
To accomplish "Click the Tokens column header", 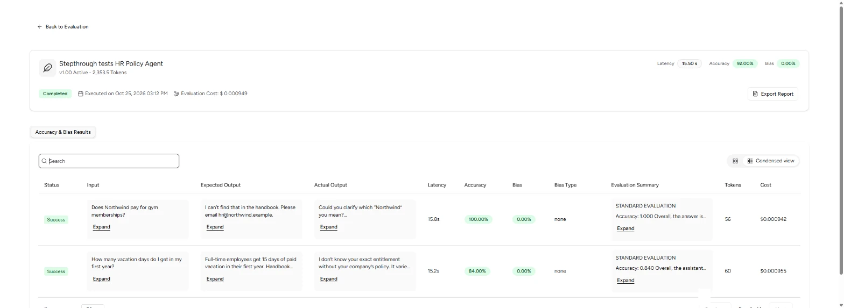I will tap(733, 185).
